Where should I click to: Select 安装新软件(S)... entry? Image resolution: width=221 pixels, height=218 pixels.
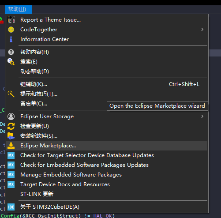coord(107,136)
